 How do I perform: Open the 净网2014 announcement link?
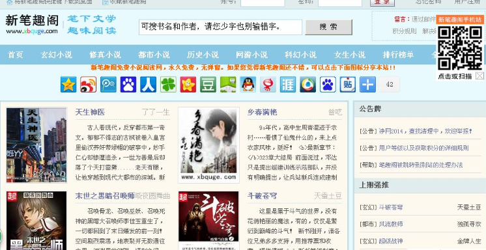pos(425,131)
